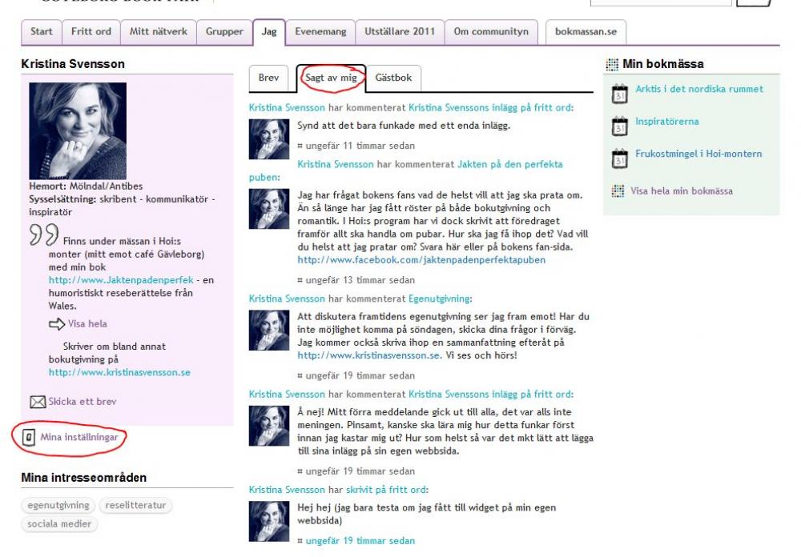The image size is (801, 557).
Task: Go to Fritt ord in navigation
Action: (91, 32)
